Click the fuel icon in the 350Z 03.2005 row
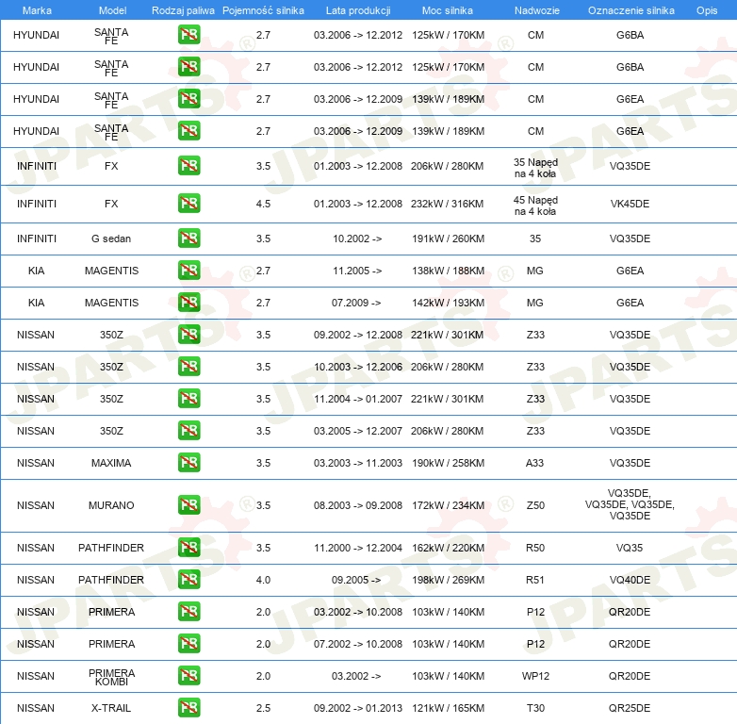 [188, 431]
